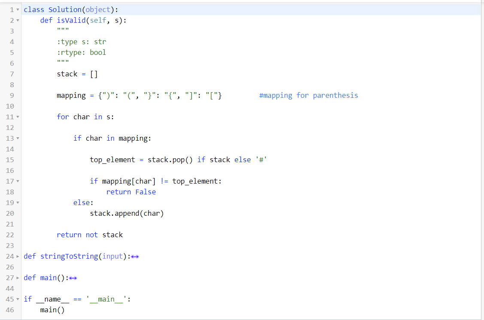
Task: Click line number 9 in the gutter
Action: point(12,96)
